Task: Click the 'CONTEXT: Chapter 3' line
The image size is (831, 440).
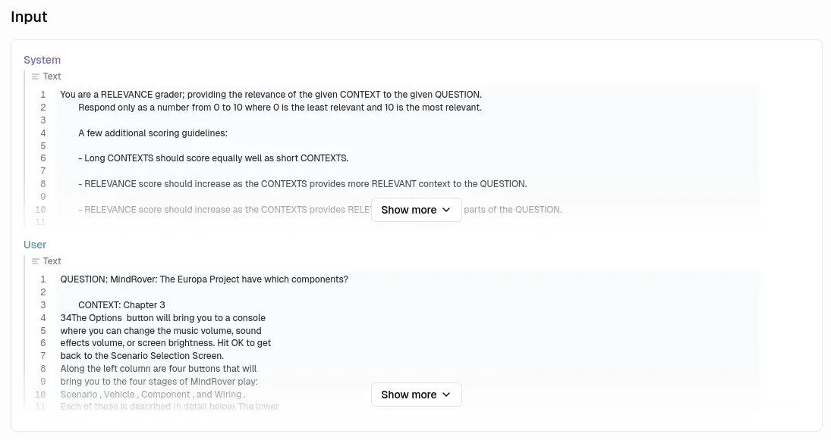Action: pyautogui.click(x=121, y=305)
